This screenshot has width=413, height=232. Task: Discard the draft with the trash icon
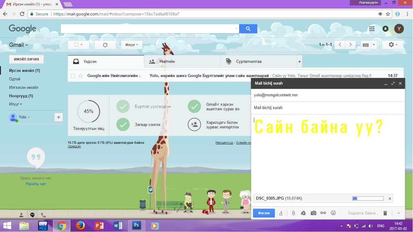pos(385,213)
